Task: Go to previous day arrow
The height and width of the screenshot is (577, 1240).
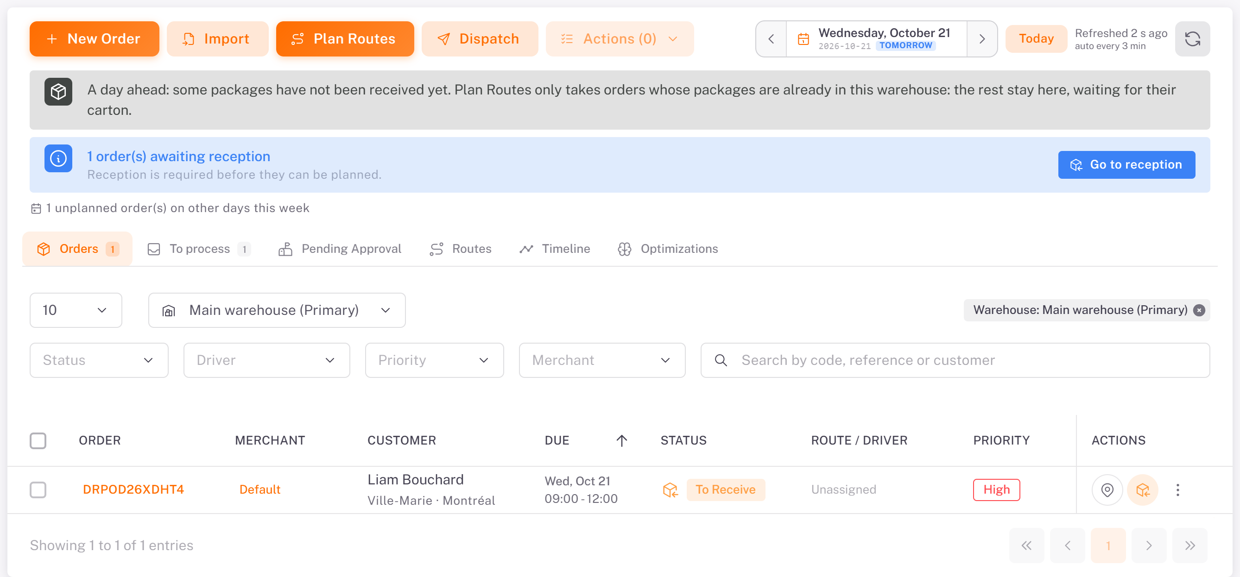Action: point(771,38)
